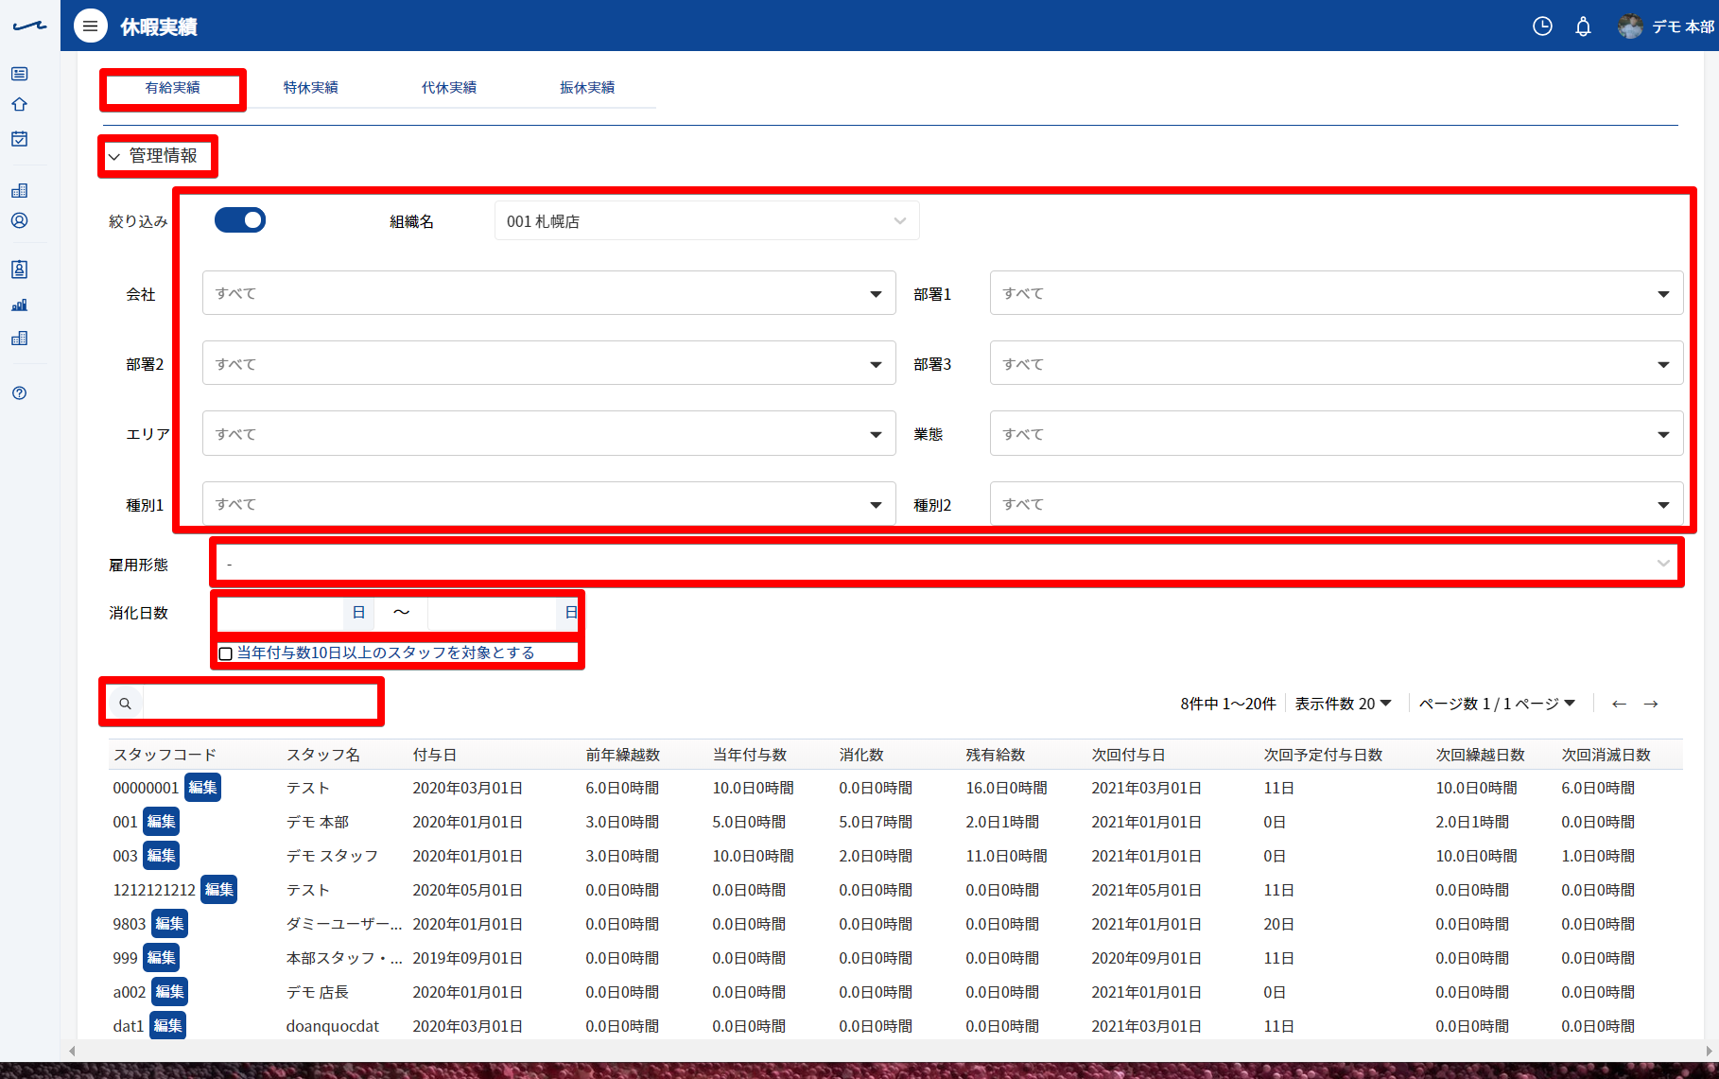Open the 組織名 dropdown showing 001 札幌店

pos(706,221)
